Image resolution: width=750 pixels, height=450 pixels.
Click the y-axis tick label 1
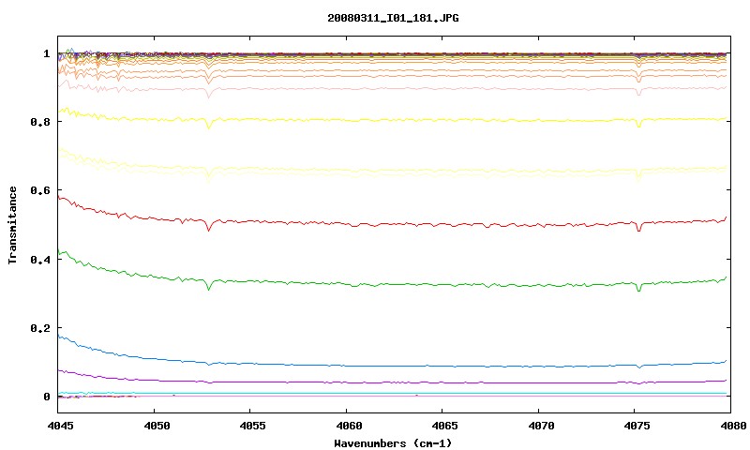[x=46, y=53]
